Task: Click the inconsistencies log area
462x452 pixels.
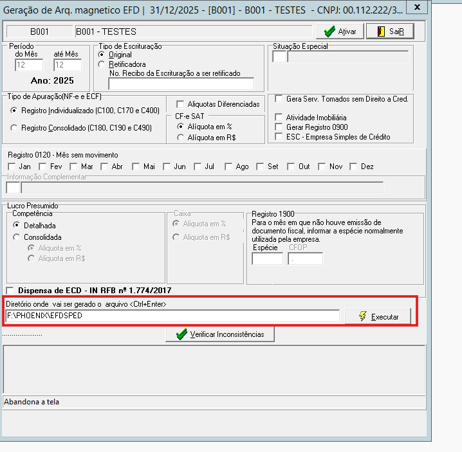Action: (214, 369)
